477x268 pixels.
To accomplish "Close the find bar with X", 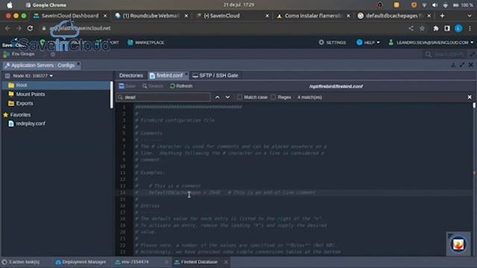I will 470,97.
